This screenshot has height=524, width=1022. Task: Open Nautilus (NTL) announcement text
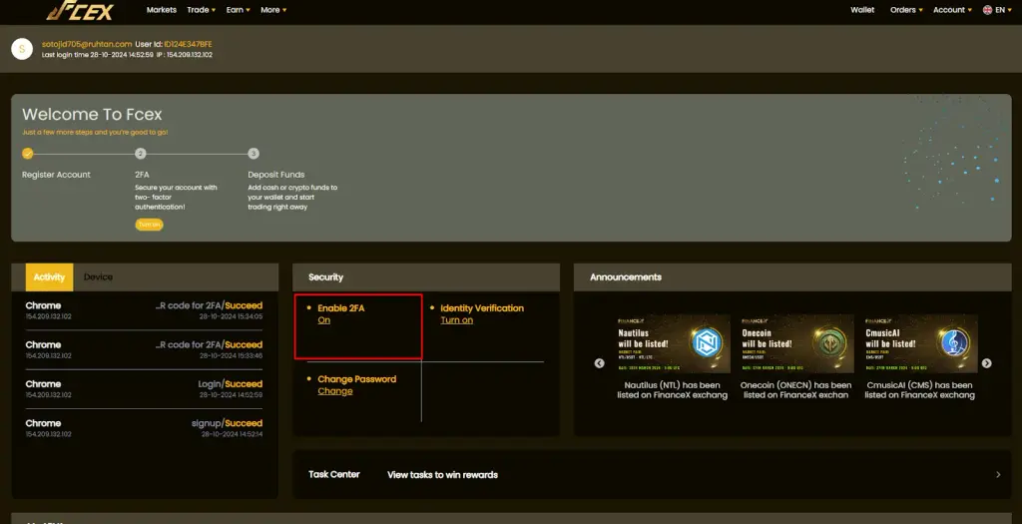(672, 389)
